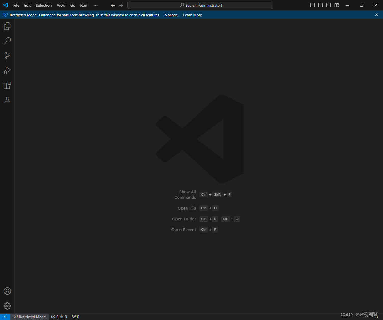Go back with the left arrow
The width and height of the screenshot is (383, 320).
(x=113, y=5)
